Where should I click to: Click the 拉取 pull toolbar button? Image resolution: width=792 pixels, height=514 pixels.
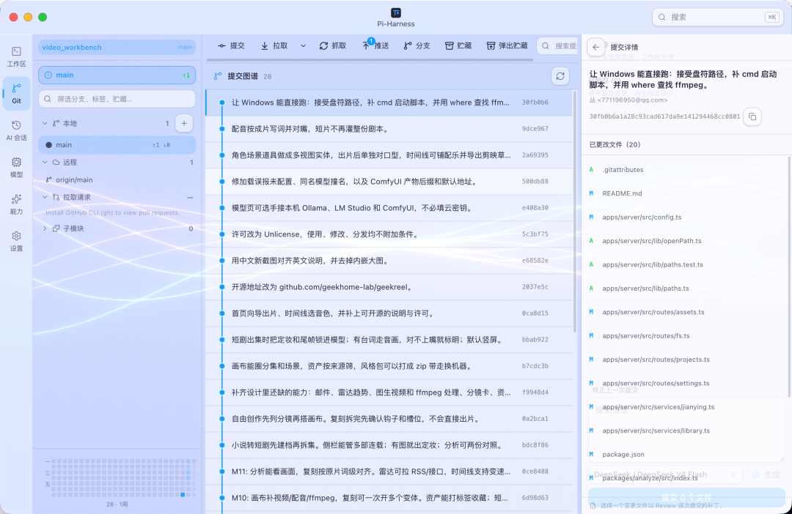(274, 46)
